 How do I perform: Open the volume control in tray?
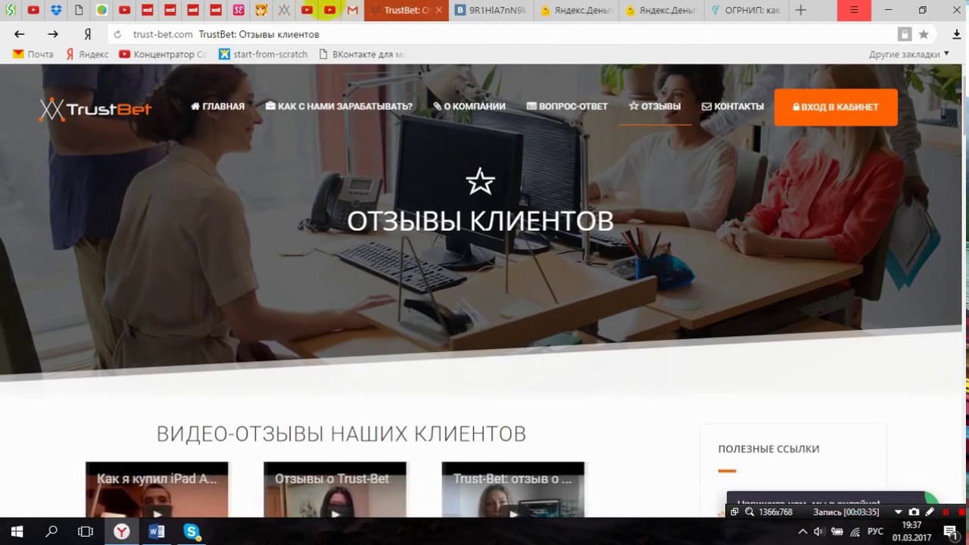819,531
